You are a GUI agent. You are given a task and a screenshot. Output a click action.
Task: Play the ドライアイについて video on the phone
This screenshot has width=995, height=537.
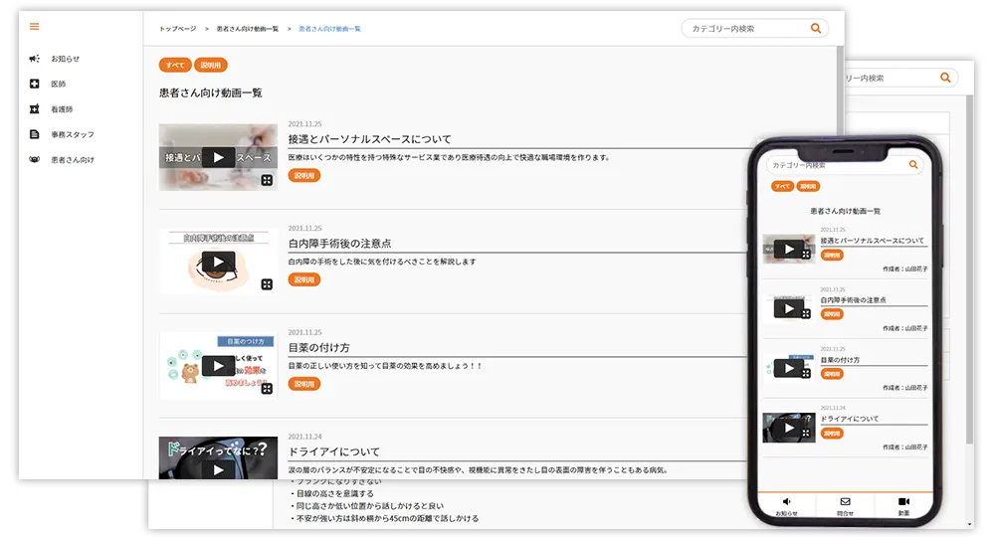[788, 429]
